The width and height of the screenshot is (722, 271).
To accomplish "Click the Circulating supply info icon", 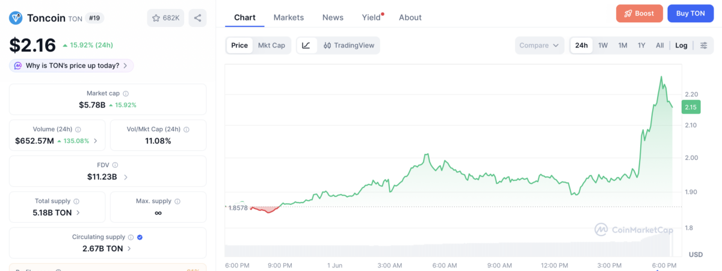I will point(131,237).
